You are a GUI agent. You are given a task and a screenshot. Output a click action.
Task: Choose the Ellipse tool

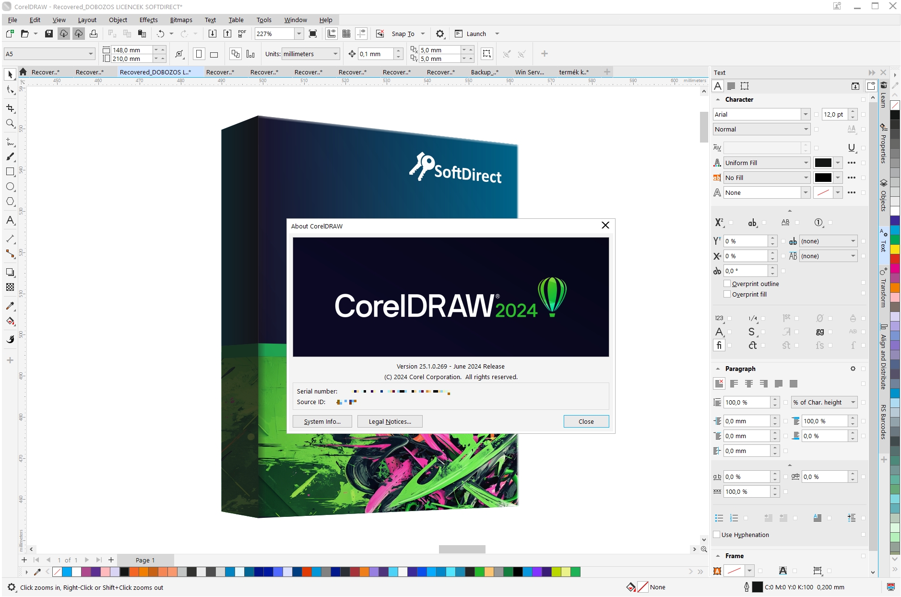(x=10, y=187)
